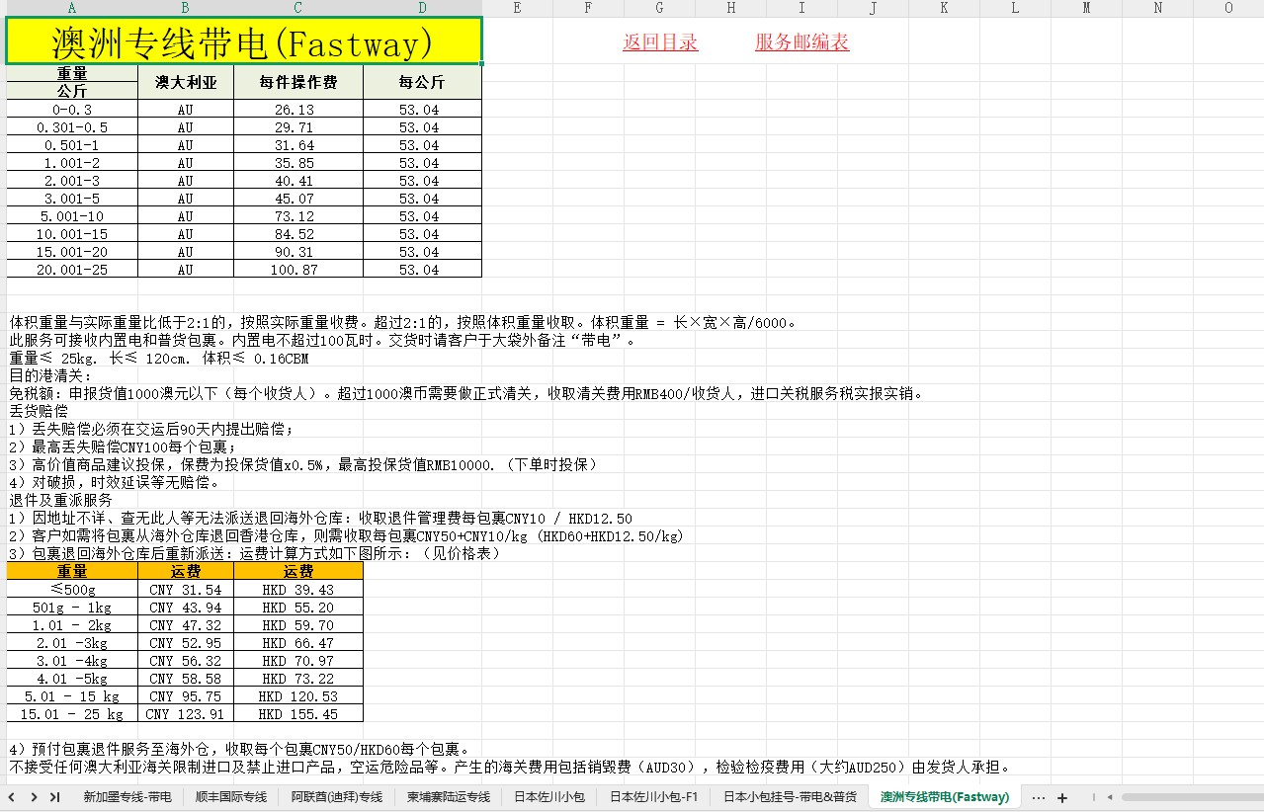Click the handling fee cell 26.13
Screen dimensions: 1264x812
coord(298,110)
